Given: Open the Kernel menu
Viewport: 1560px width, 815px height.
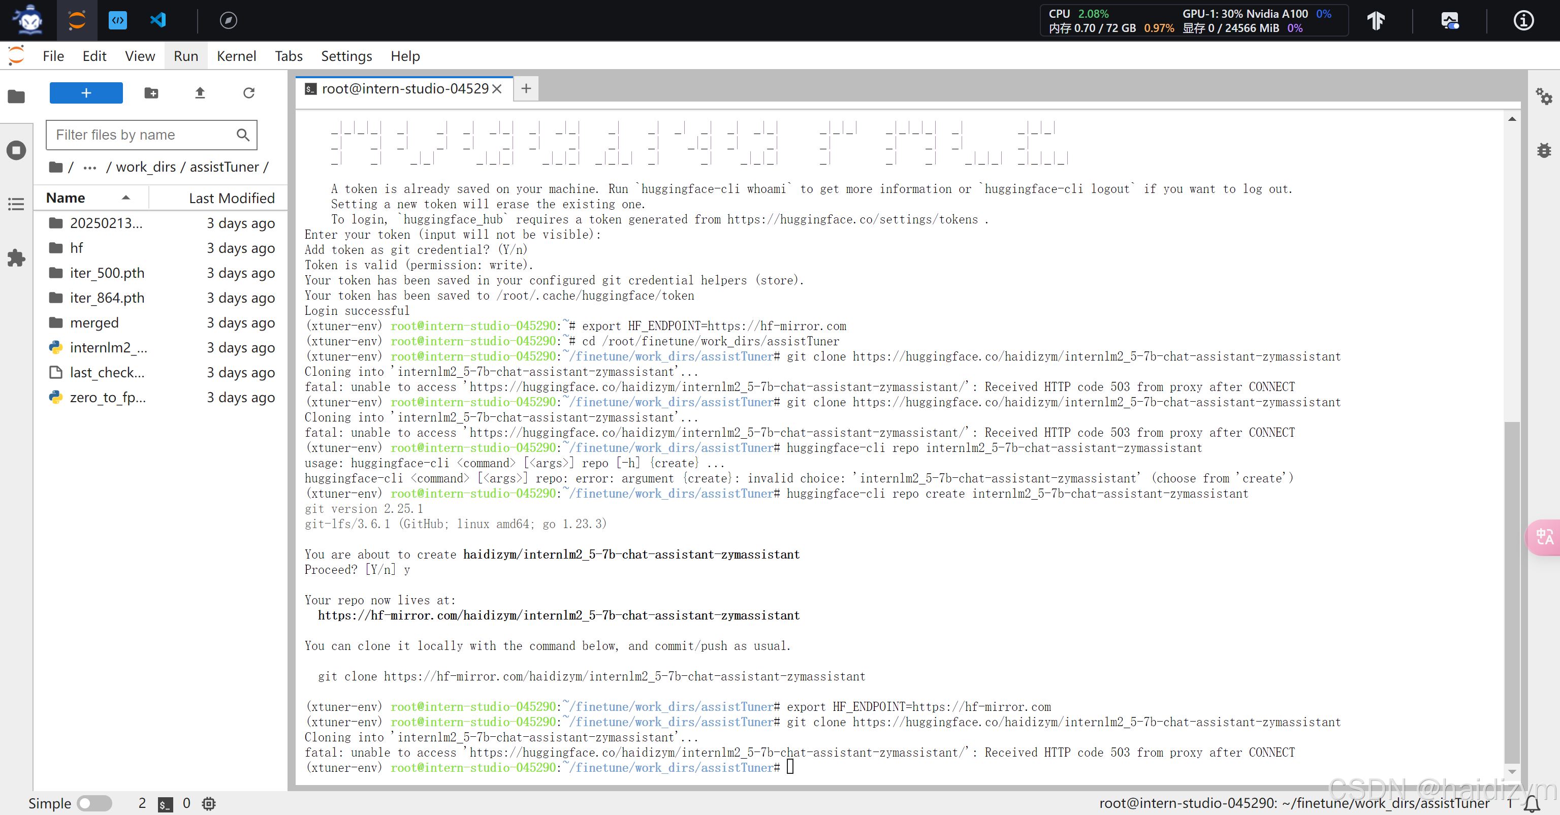Looking at the screenshot, I should click(237, 56).
